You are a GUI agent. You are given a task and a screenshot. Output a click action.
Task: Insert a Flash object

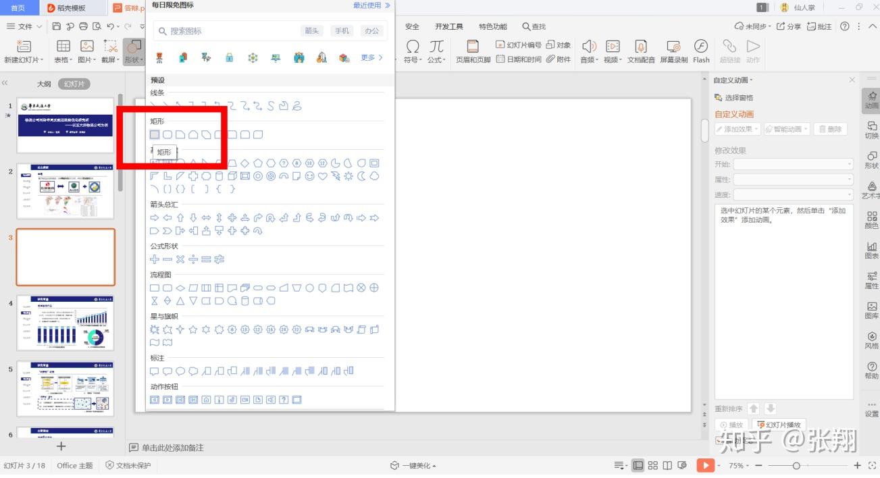point(701,52)
